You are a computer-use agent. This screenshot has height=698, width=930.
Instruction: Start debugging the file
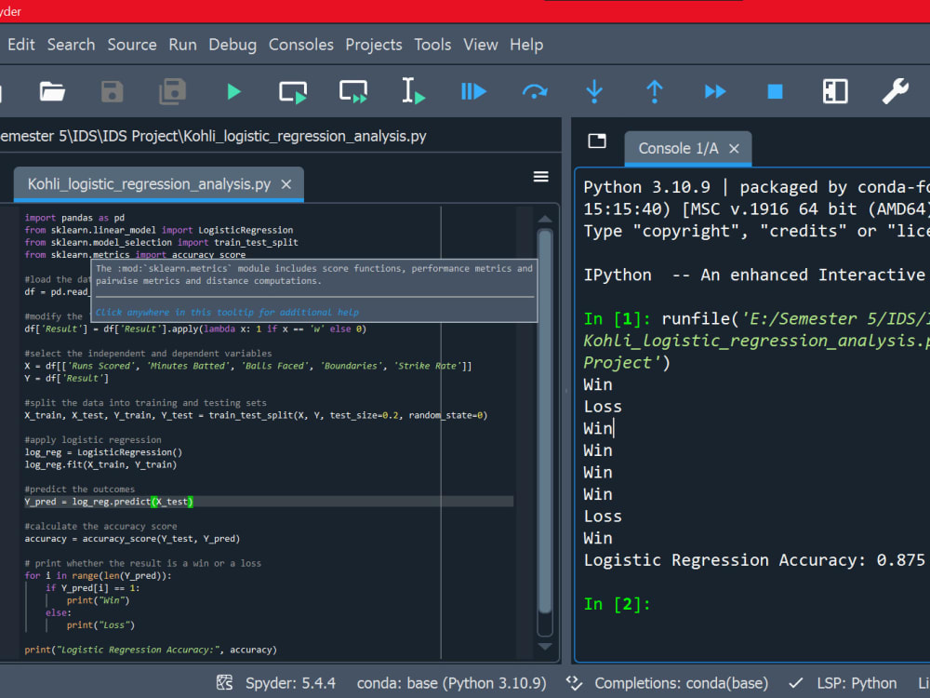473,91
